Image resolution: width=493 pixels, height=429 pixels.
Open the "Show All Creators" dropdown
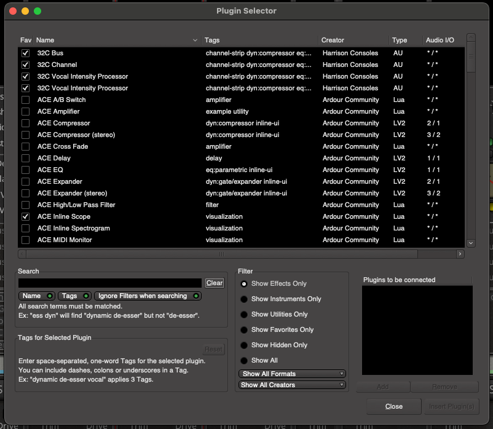(291, 385)
